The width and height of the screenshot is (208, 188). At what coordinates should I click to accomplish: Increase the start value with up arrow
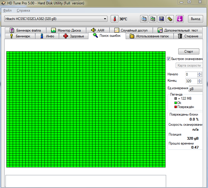(x=199, y=73)
